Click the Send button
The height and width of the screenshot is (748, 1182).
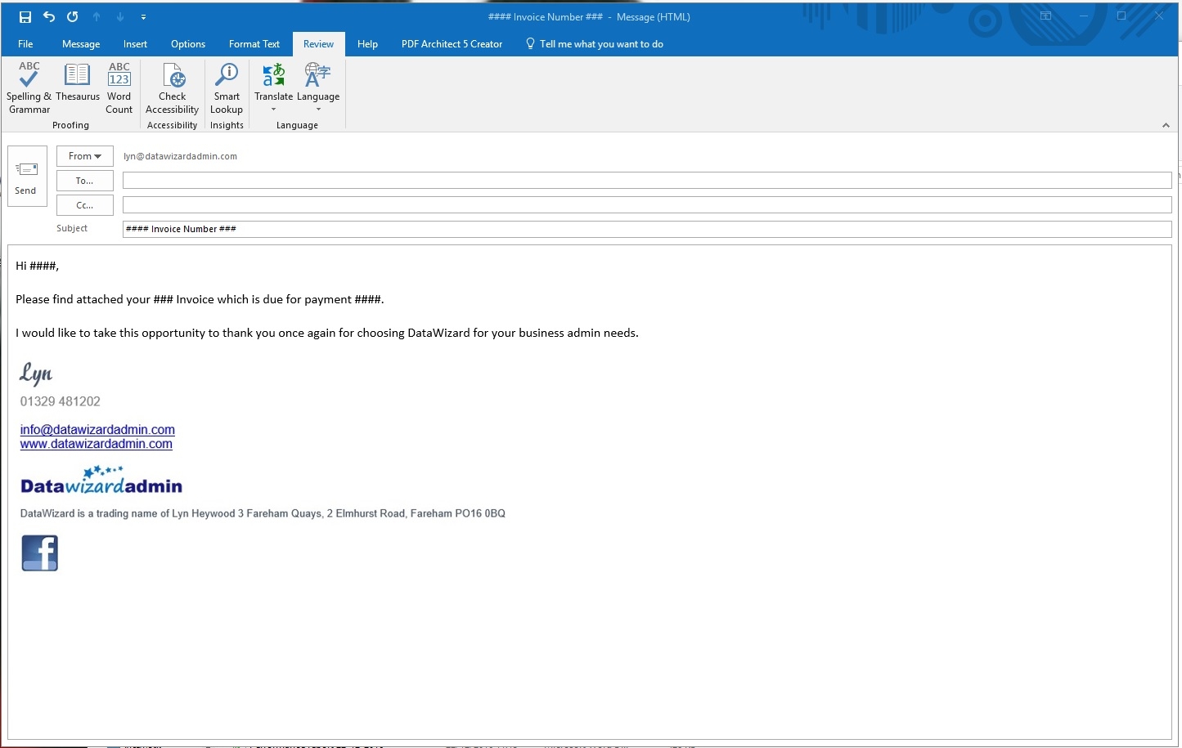26,176
